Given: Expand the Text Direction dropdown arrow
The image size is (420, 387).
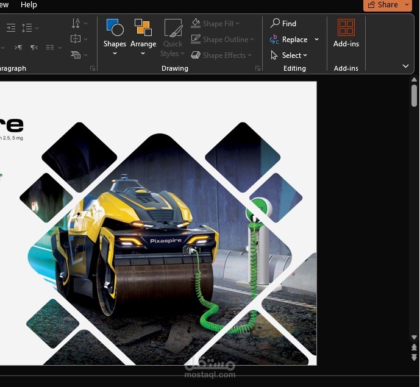Looking at the screenshot, I should 86,24.
